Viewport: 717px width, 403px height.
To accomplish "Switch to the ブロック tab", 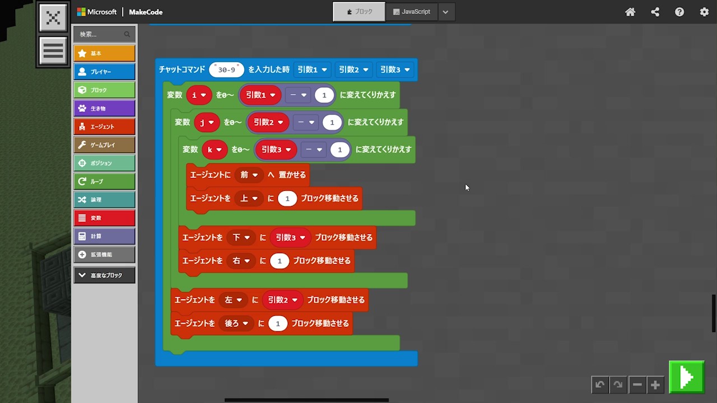I will pos(359,12).
